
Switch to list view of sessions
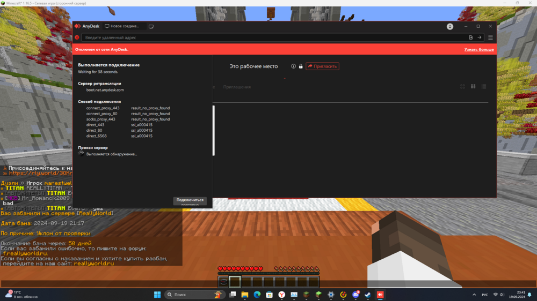484,86
